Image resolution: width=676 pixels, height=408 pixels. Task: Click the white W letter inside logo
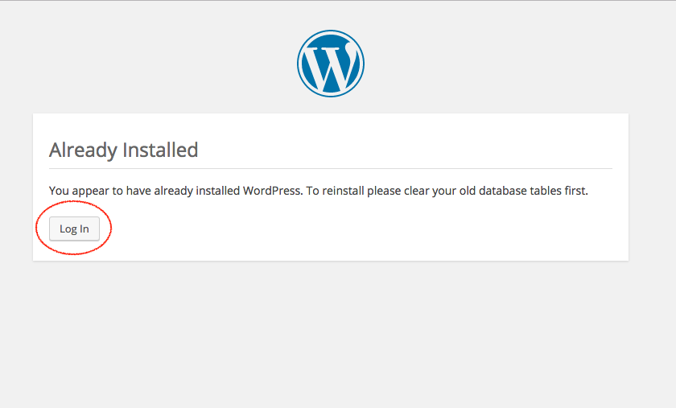tap(330, 68)
